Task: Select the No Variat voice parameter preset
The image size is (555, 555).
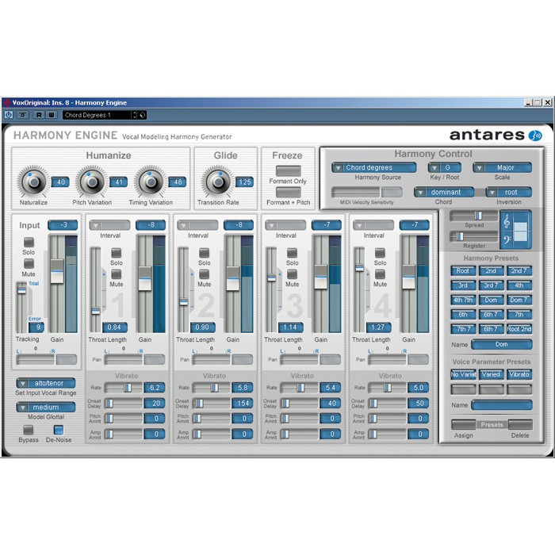Action: [x=463, y=374]
